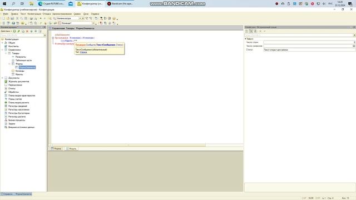The image size is (356, 200).
Task: Collapse the Текст section in properties panel
Action: (245, 39)
